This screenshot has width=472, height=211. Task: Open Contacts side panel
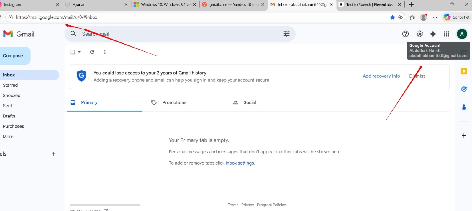pos(464,107)
